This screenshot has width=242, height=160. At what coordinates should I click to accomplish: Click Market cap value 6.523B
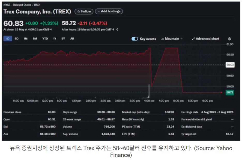[169, 112]
